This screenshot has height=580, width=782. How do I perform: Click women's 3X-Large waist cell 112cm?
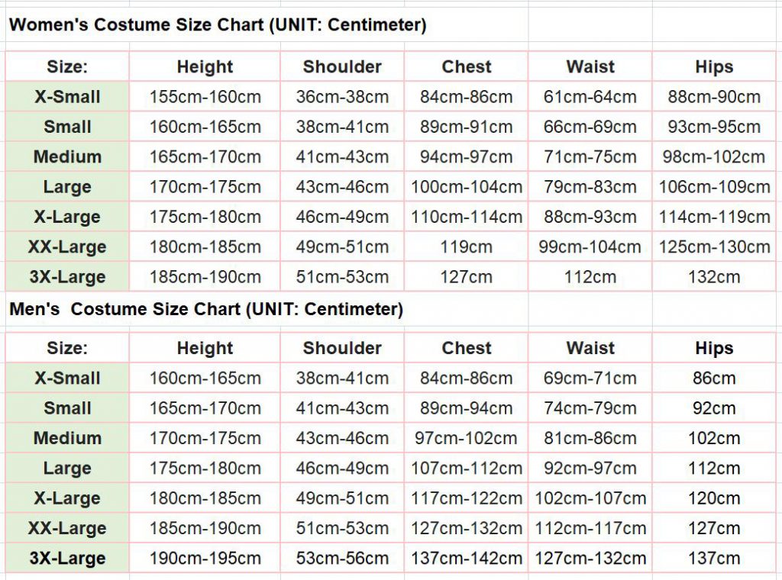tap(590, 277)
